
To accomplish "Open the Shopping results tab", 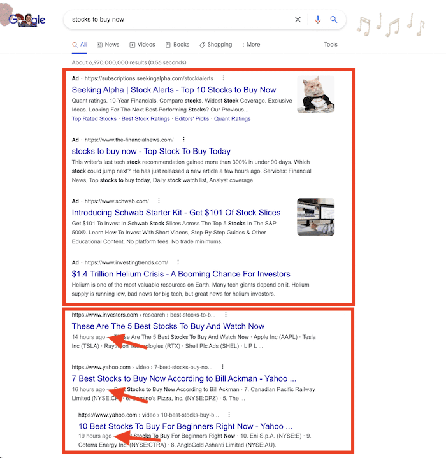I will (x=216, y=45).
